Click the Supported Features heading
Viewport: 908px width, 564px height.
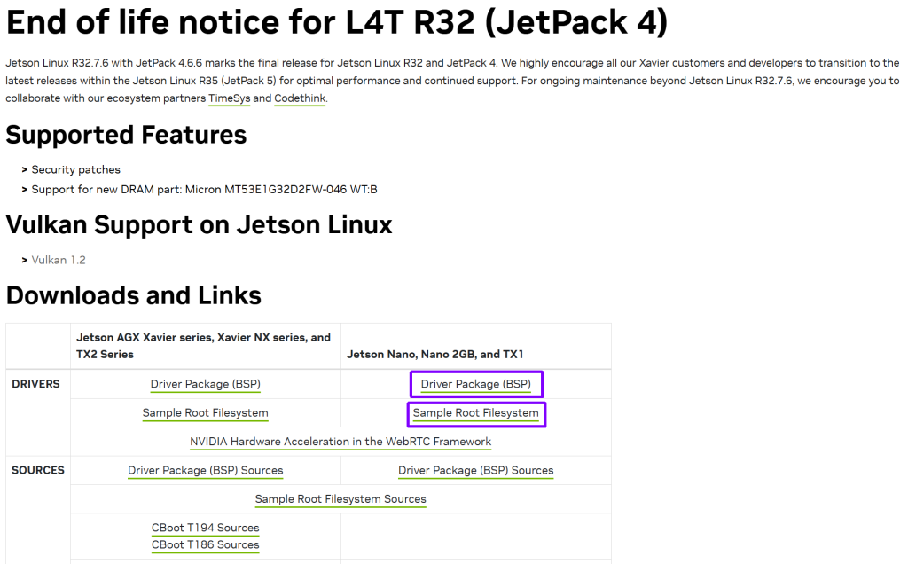[126, 135]
